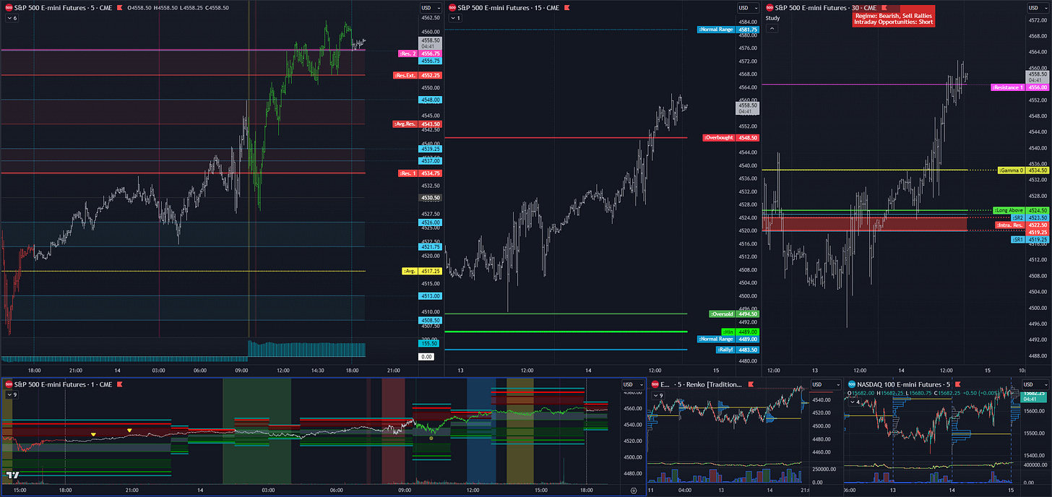
Task: Click the S&P 500 logo on the 5-minute chart
Action: [x=9, y=7]
